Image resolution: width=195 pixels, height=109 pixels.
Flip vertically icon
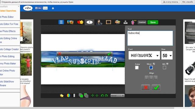click(97, 96)
